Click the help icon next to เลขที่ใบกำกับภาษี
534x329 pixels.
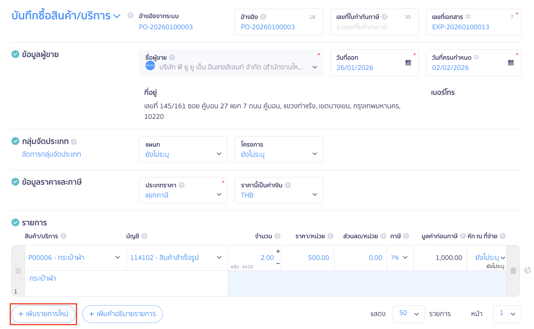click(385, 17)
